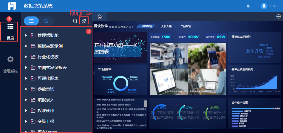This screenshot has height=133, width=283.
Task: Click the 日用户 300W indicator
Action: (x=188, y=37)
